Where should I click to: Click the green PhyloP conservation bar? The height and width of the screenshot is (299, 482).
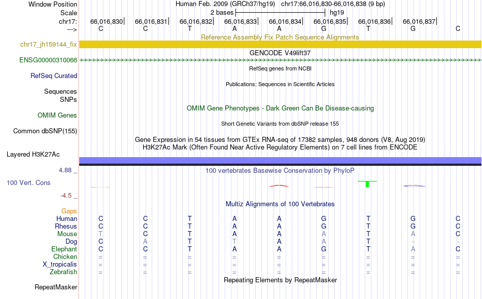(367, 184)
